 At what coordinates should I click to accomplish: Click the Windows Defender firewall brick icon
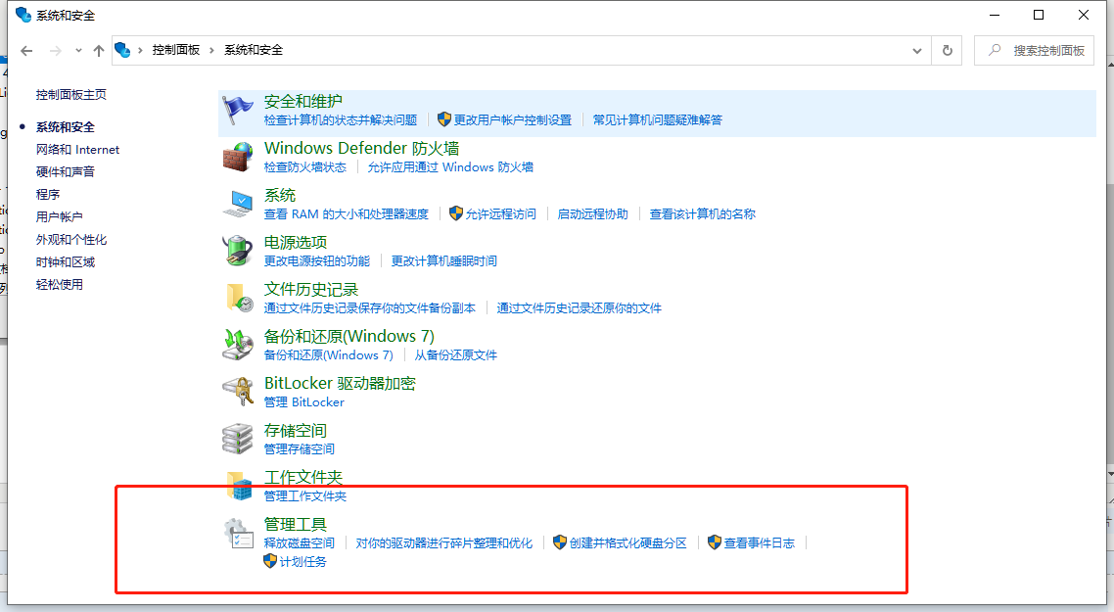point(238,157)
